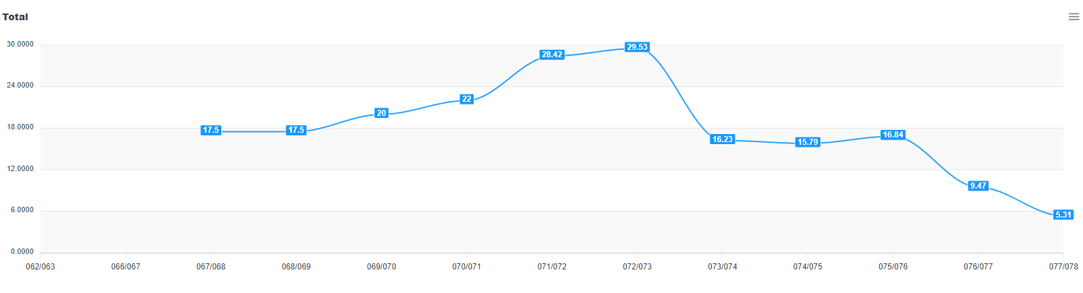Click the 062/063 x-axis label
The image size is (1083, 293).
pyautogui.click(x=40, y=267)
